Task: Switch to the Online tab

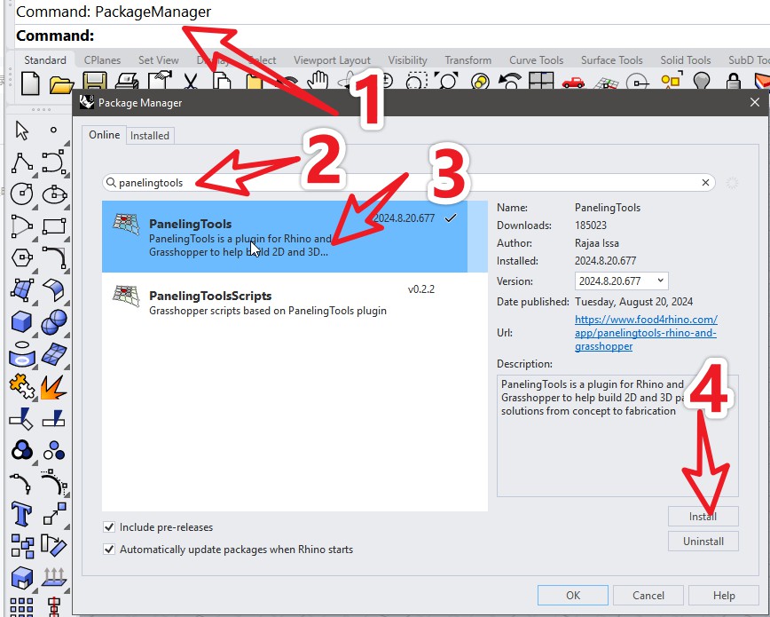Action: pos(104,135)
